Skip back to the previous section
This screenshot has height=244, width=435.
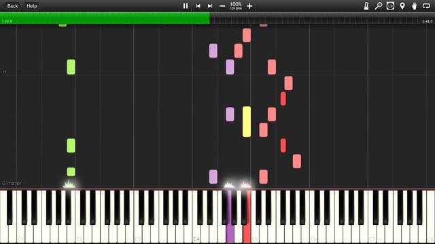tap(198, 6)
